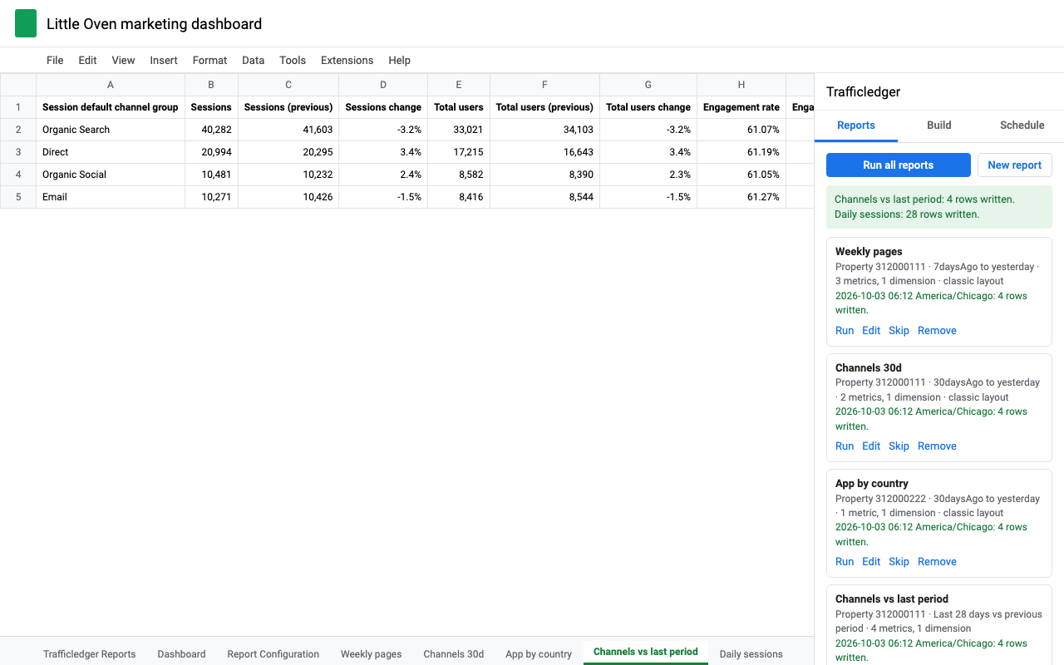Open the Format menu

coord(209,60)
